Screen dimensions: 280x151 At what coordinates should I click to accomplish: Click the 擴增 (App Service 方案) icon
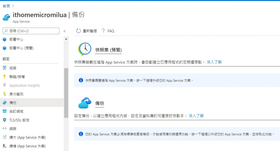[x=5, y=146]
